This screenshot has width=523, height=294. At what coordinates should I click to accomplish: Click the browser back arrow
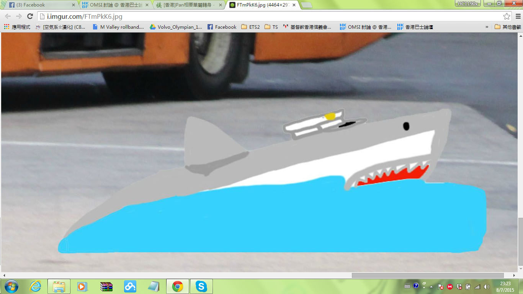pos(8,16)
